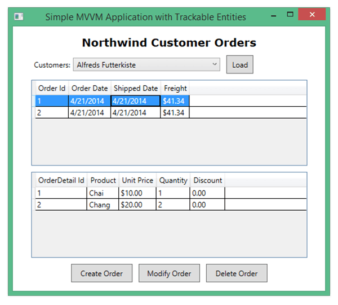Click the Modify Order button
The height and width of the screenshot is (305, 338).
pos(169,273)
